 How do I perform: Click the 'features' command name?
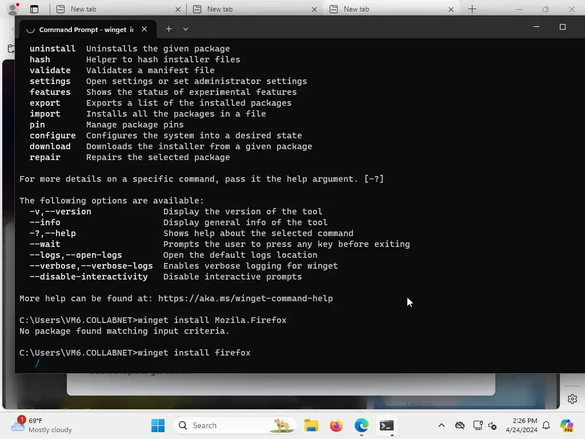point(50,92)
